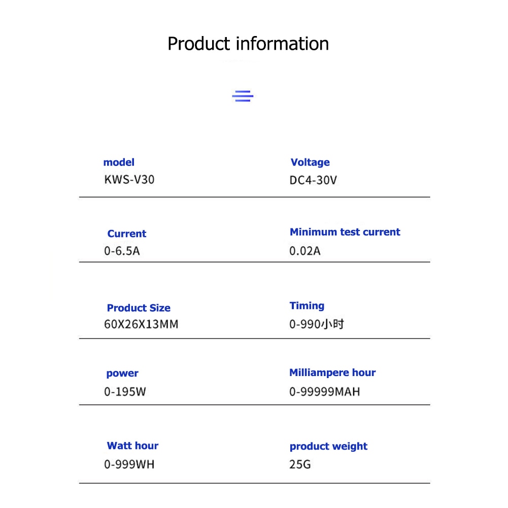Image resolution: width=508 pixels, height=508 pixels.
Task: Click the blue three-line menu icon
Action: [243, 96]
